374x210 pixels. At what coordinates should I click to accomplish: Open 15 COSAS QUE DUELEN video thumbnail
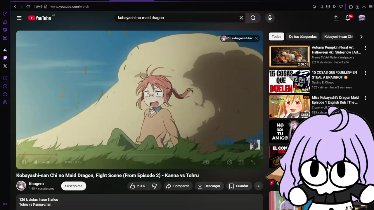[x=289, y=81]
